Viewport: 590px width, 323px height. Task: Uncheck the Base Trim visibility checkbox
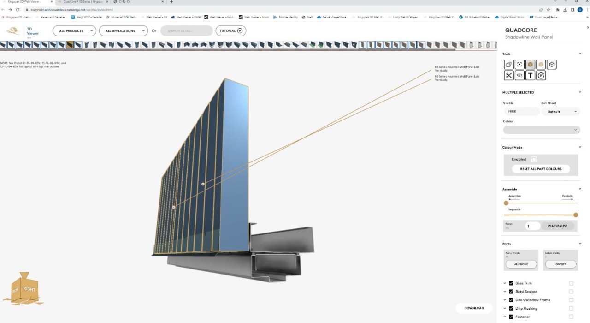point(511,283)
